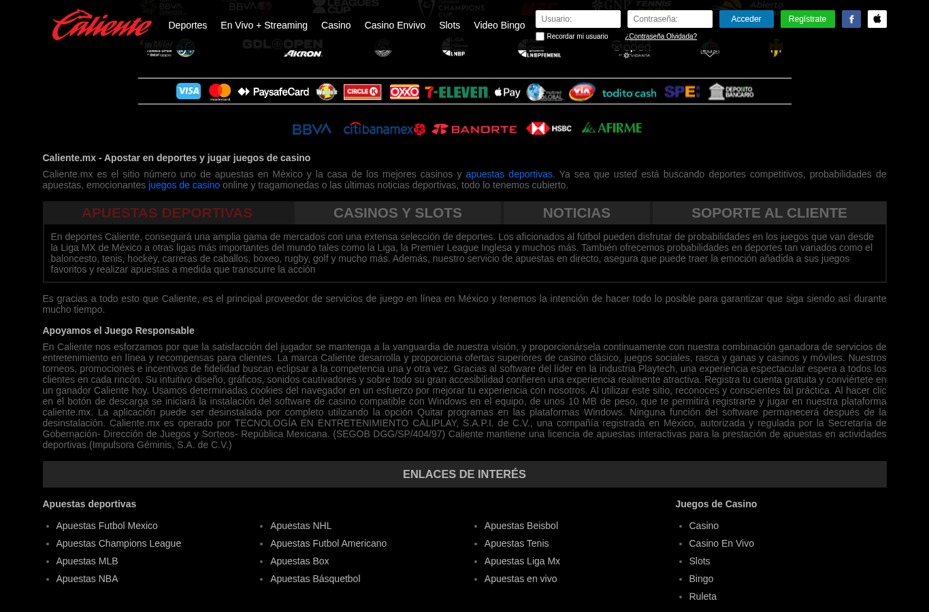929x612 pixels.
Task: Follow the juegos de casino text link
Action: [x=184, y=185]
